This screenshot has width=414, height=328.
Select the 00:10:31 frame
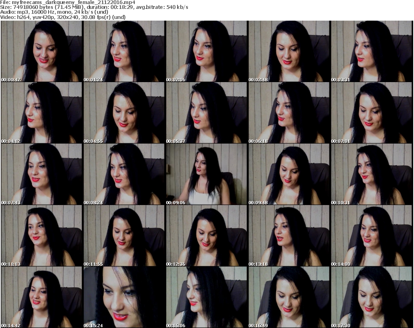coord(371,174)
